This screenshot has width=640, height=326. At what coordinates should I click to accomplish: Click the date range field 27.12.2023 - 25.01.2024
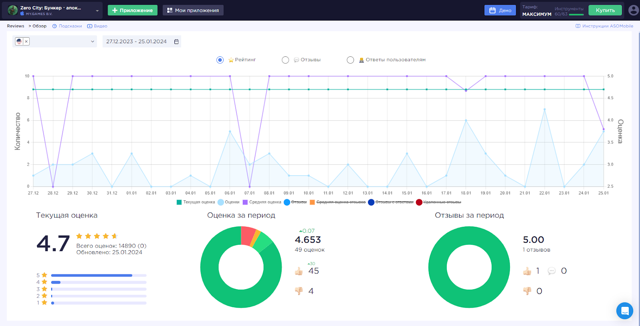click(142, 41)
